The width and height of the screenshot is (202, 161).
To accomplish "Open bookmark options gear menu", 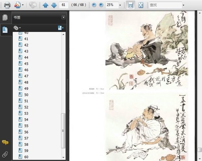I will tap(17, 28).
